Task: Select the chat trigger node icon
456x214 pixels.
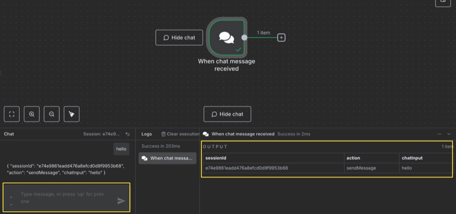Action: coord(227,37)
